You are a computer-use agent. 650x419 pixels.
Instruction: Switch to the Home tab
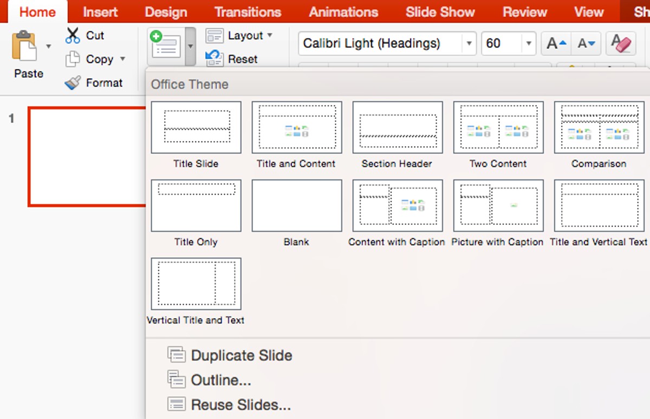coord(37,12)
